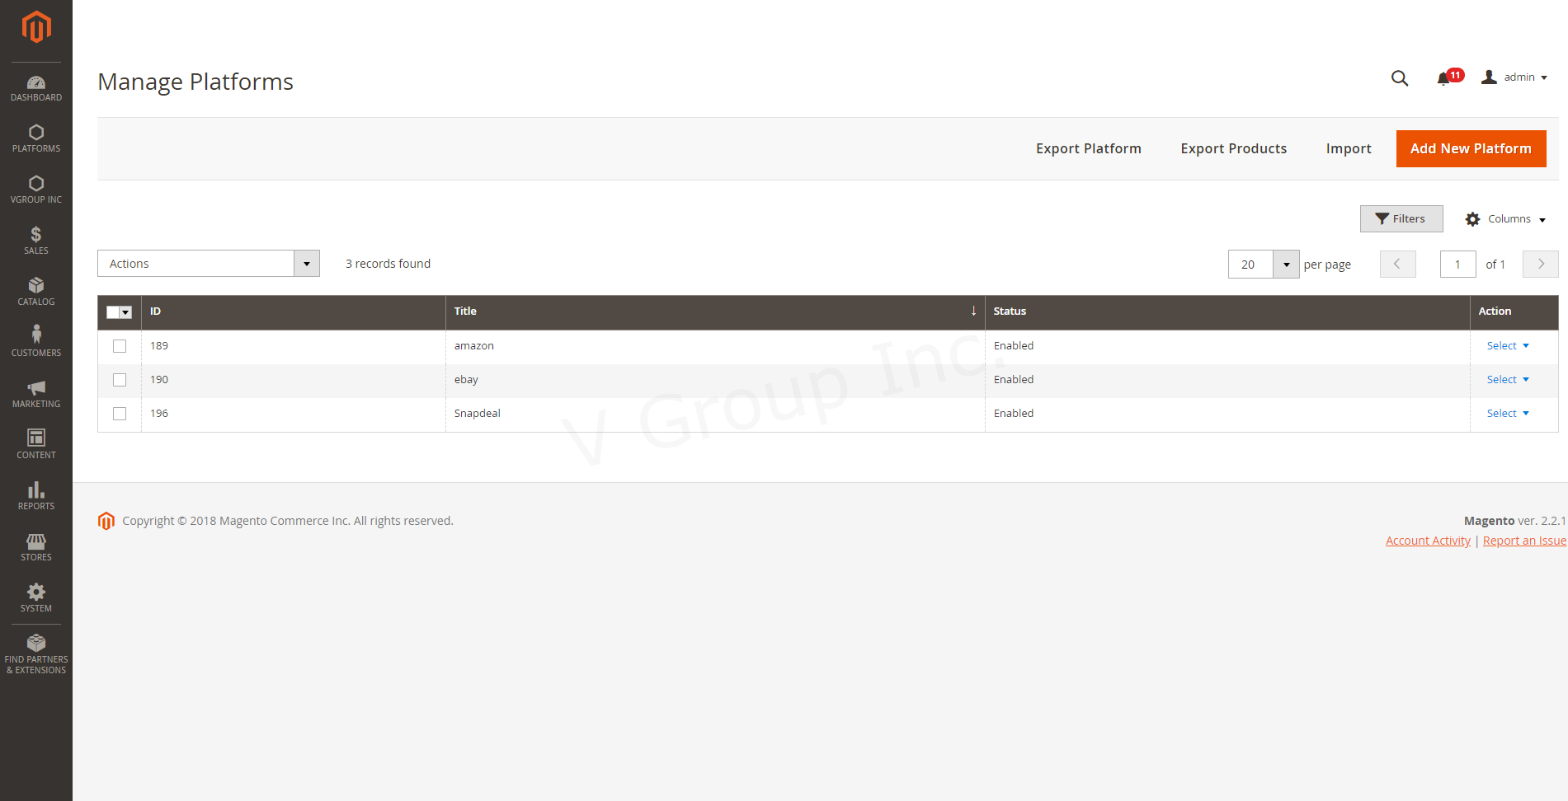Click the Add New Platform button
This screenshot has height=801, width=1568.
[1470, 148]
